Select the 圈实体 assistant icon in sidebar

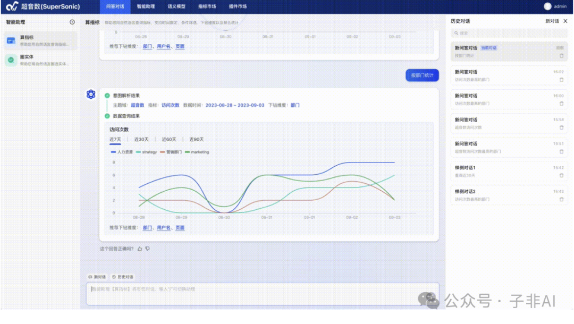(x=12, y=60)
